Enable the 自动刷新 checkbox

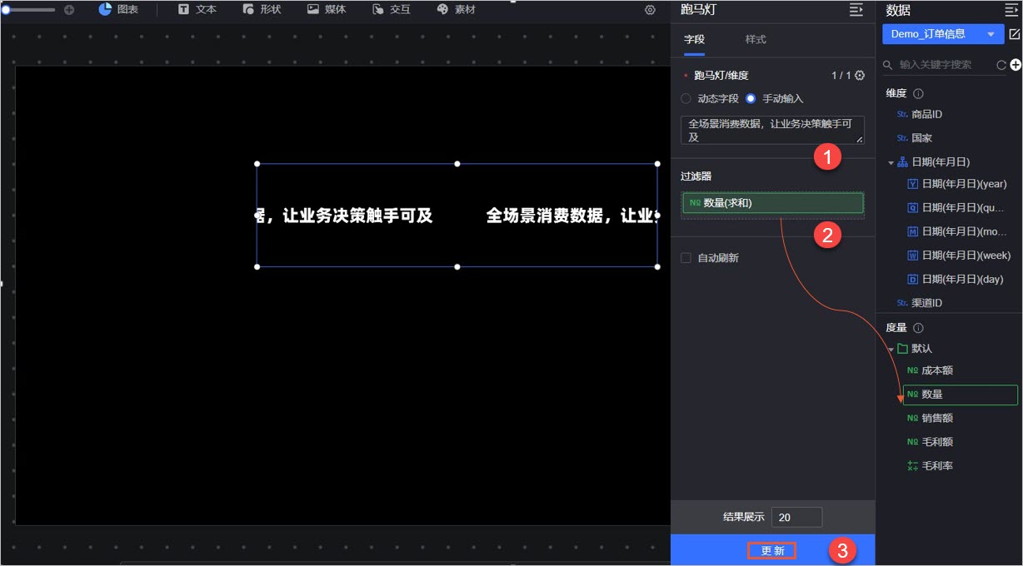point(685,257)
